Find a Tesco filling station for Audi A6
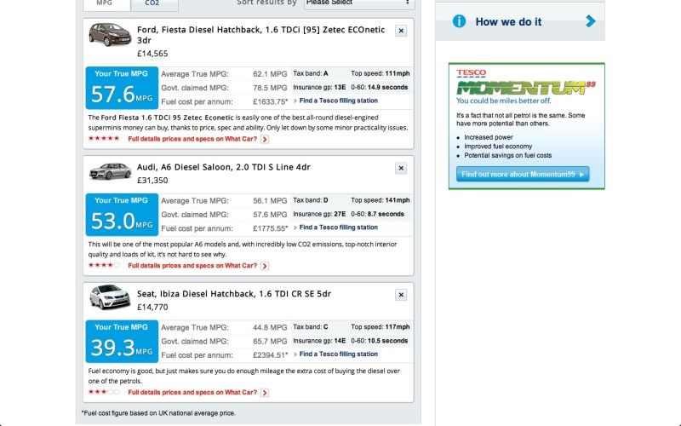This screenshot has width=681, height=426. pyautogui.click(x=338, y=227)
